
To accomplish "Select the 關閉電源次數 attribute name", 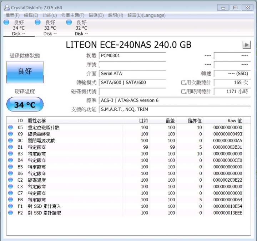I will pos(41,141).
